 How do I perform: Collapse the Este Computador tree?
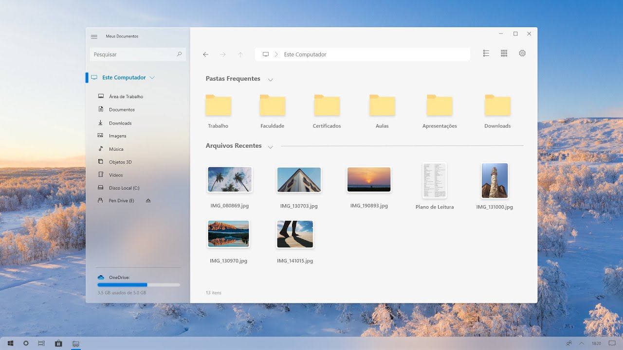pos(152,78)
